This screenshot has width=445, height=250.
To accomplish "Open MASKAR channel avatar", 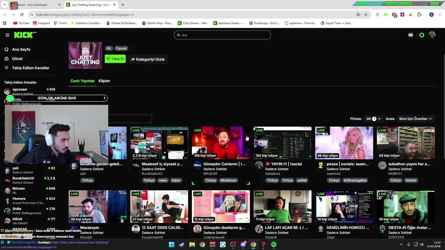I will (197, 165).
